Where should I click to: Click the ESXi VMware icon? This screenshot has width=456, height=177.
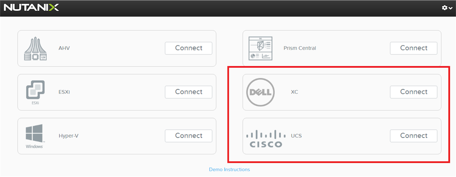click(x=35, y=92)
